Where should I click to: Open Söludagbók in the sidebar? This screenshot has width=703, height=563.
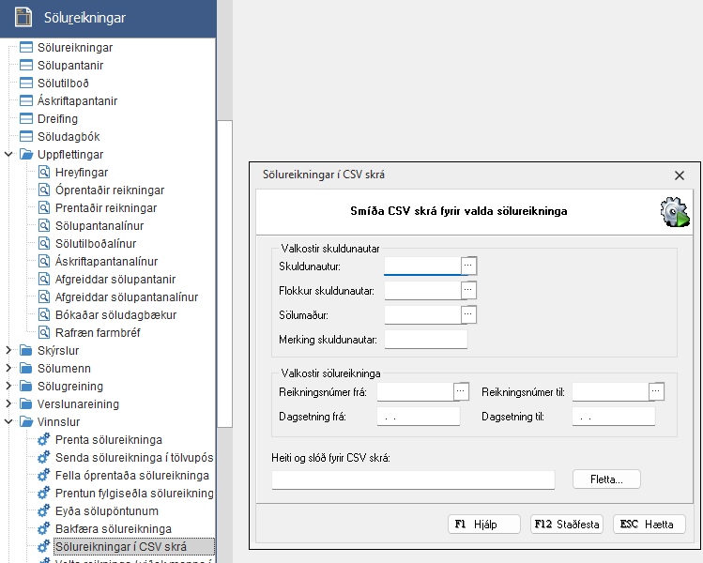tap(69, 137)
